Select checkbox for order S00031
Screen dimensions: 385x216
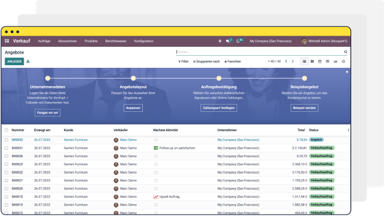(6, 148)
